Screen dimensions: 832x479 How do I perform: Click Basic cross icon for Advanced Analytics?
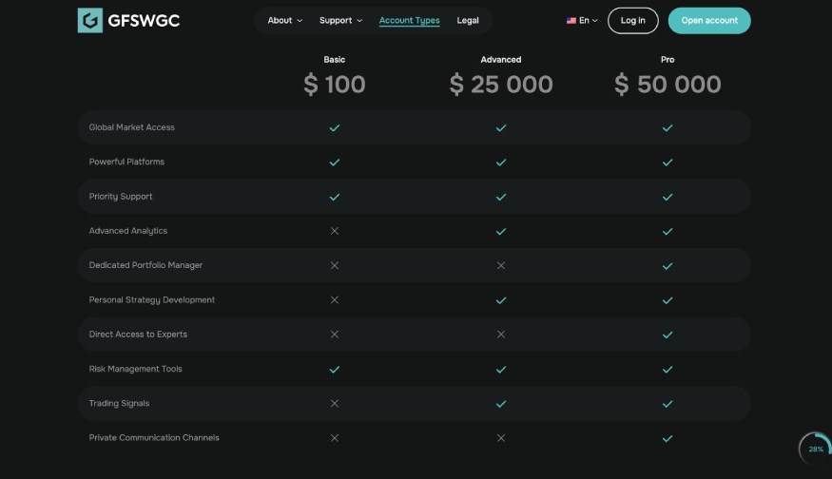coord(335,231)
